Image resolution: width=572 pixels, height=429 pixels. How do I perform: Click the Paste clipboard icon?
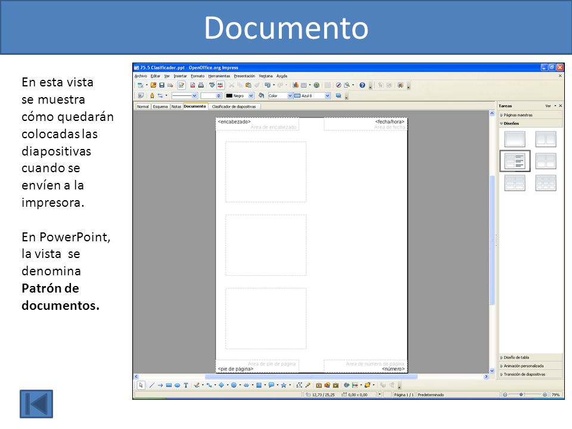point(248,85)
